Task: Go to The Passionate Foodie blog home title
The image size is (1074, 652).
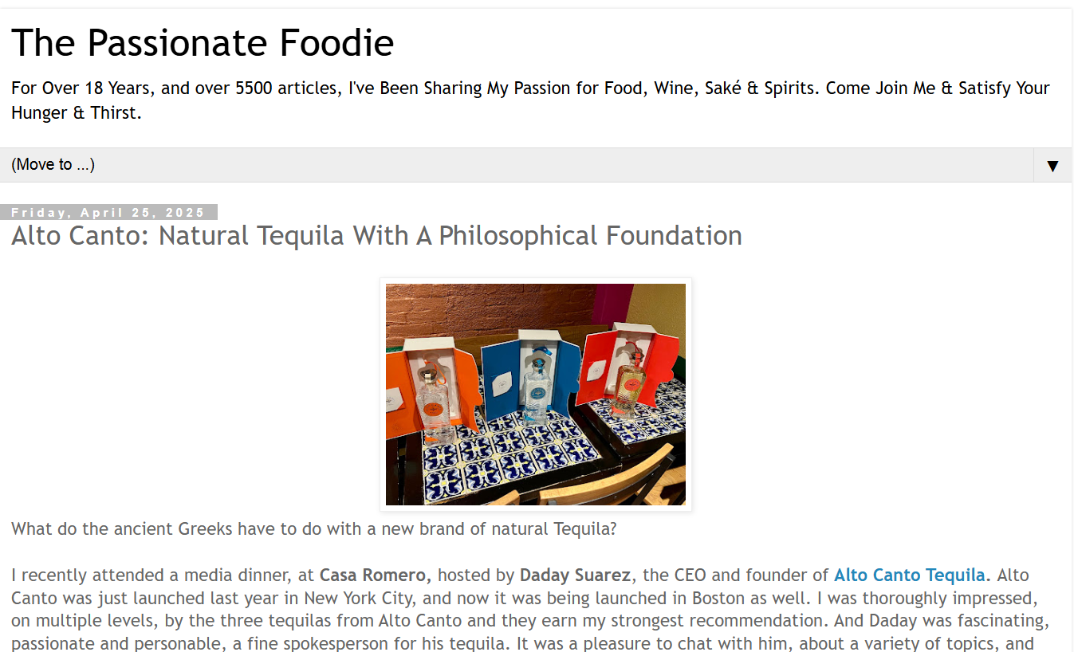Action: [203, 43]
